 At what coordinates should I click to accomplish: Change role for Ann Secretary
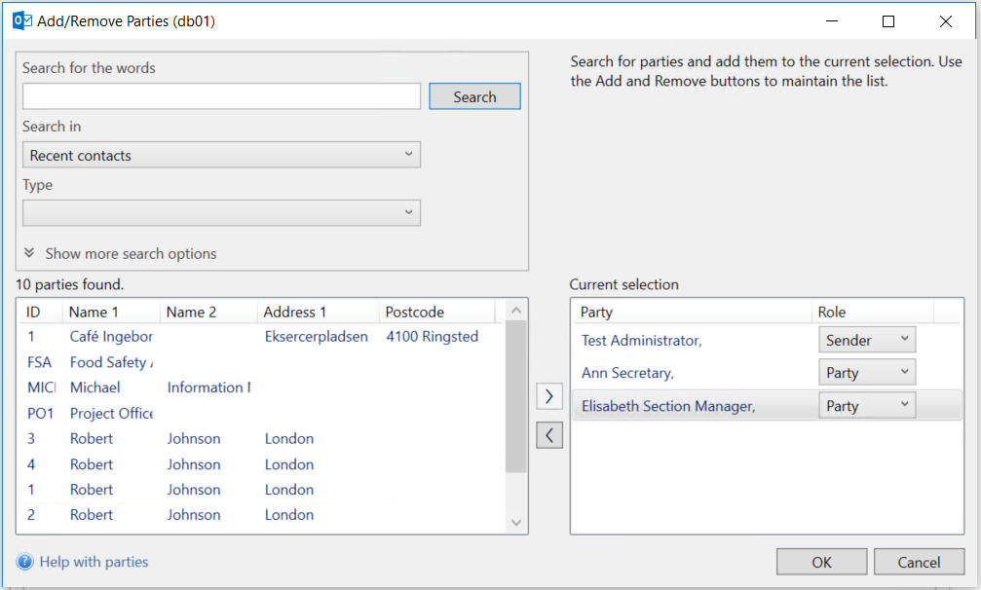866,373
